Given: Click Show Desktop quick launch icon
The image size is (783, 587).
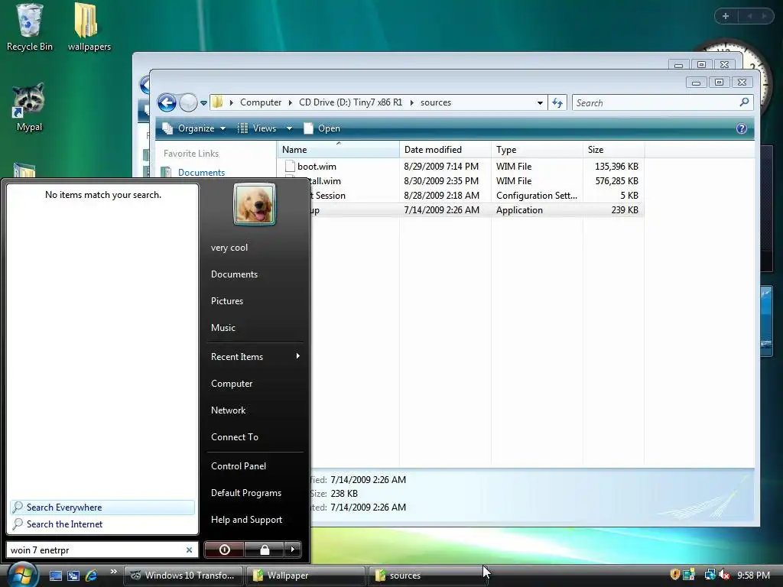Looking at the screenshot, I should click(x=55, y=576).
